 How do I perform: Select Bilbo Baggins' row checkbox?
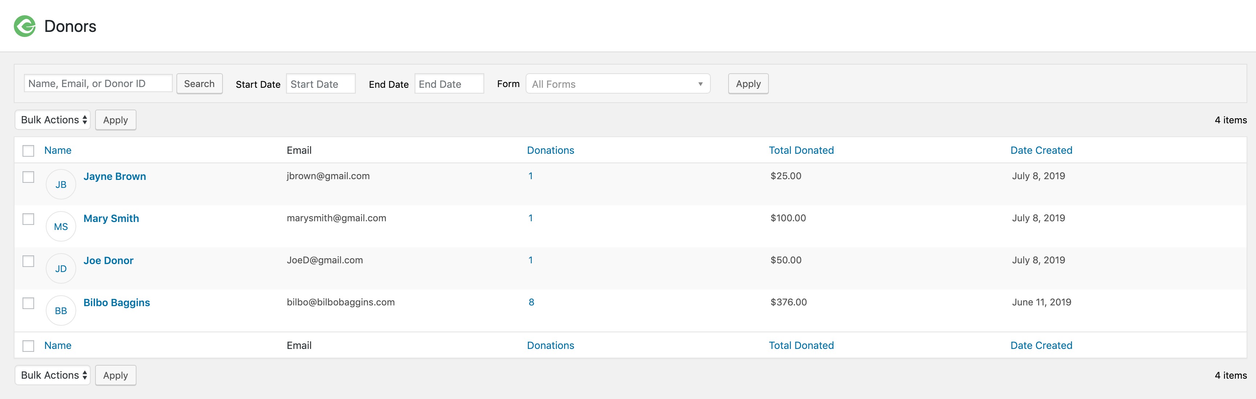(x=28, y=303)
